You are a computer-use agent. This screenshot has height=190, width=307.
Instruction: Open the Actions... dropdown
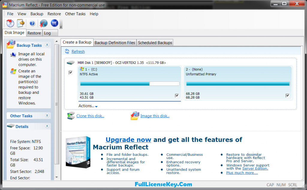tap(88, 106)
